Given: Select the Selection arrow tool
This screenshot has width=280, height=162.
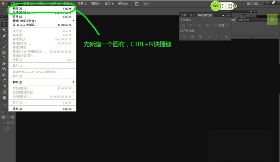Looking at the screenshot, I should tap(4, 24).
